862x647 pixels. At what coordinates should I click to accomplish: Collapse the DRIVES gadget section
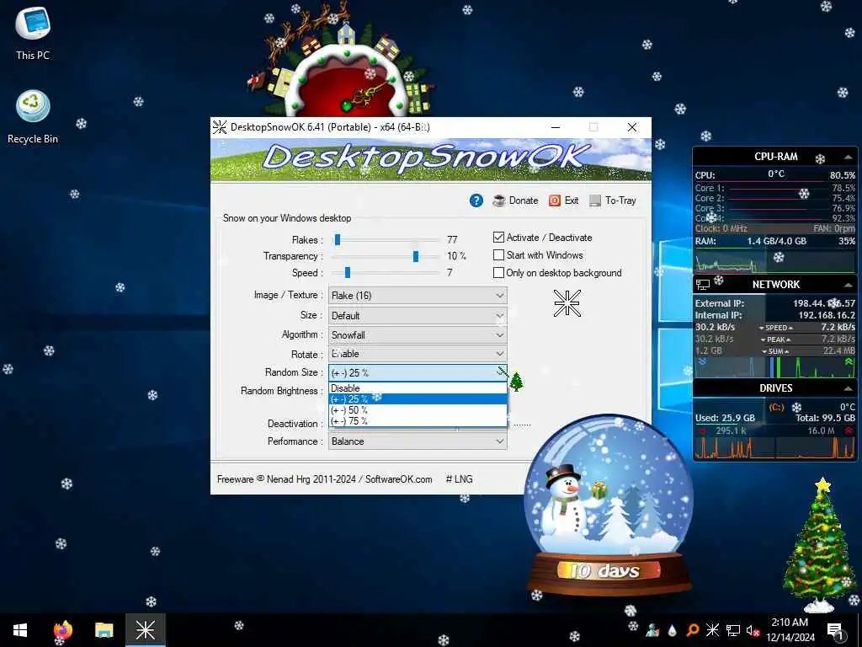(x=849, y=388)
